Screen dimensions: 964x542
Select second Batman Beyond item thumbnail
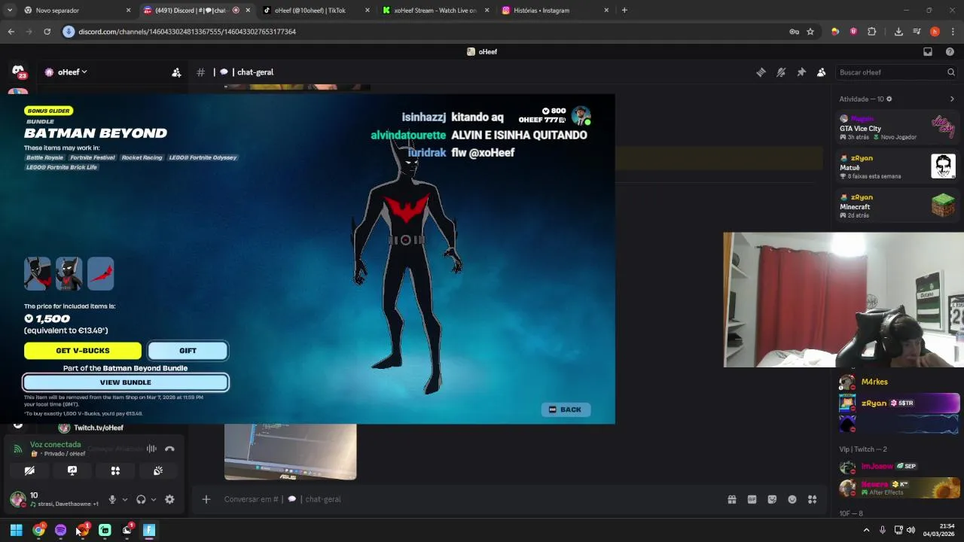(69, 273)
